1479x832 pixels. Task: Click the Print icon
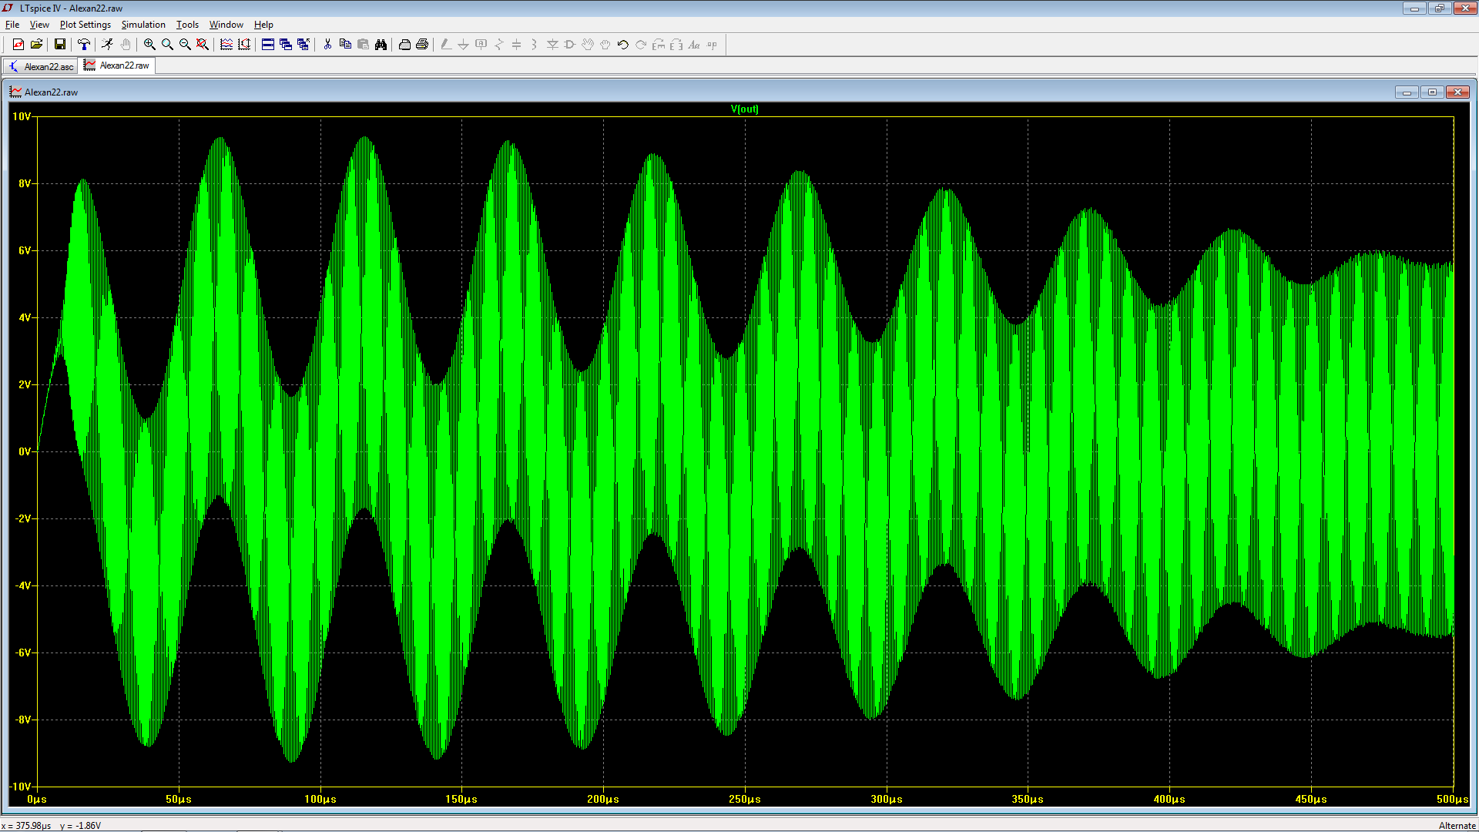(422, 45)
